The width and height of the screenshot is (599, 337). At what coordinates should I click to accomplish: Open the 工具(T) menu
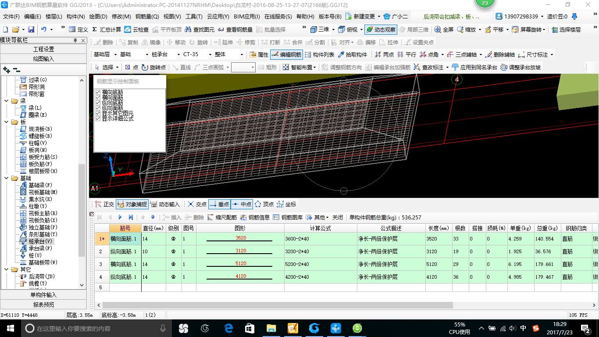pos(194,17)
